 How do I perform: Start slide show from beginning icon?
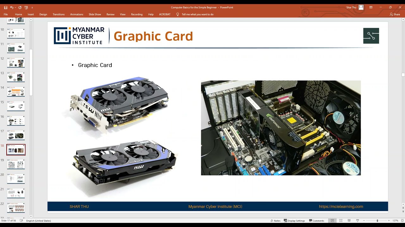click(x=26, y=7)
